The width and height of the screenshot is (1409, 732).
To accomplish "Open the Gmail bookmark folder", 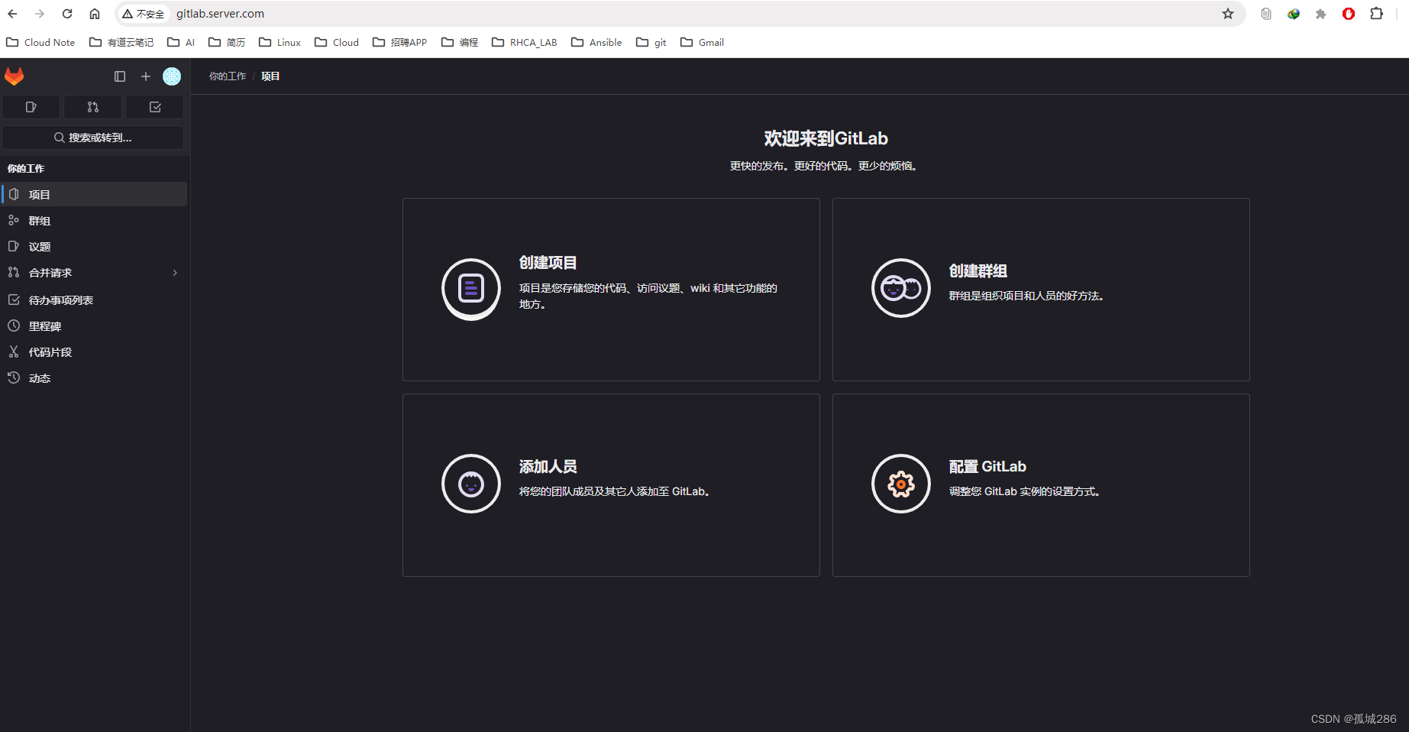I will pyautogui.click(x=702, y=43).
